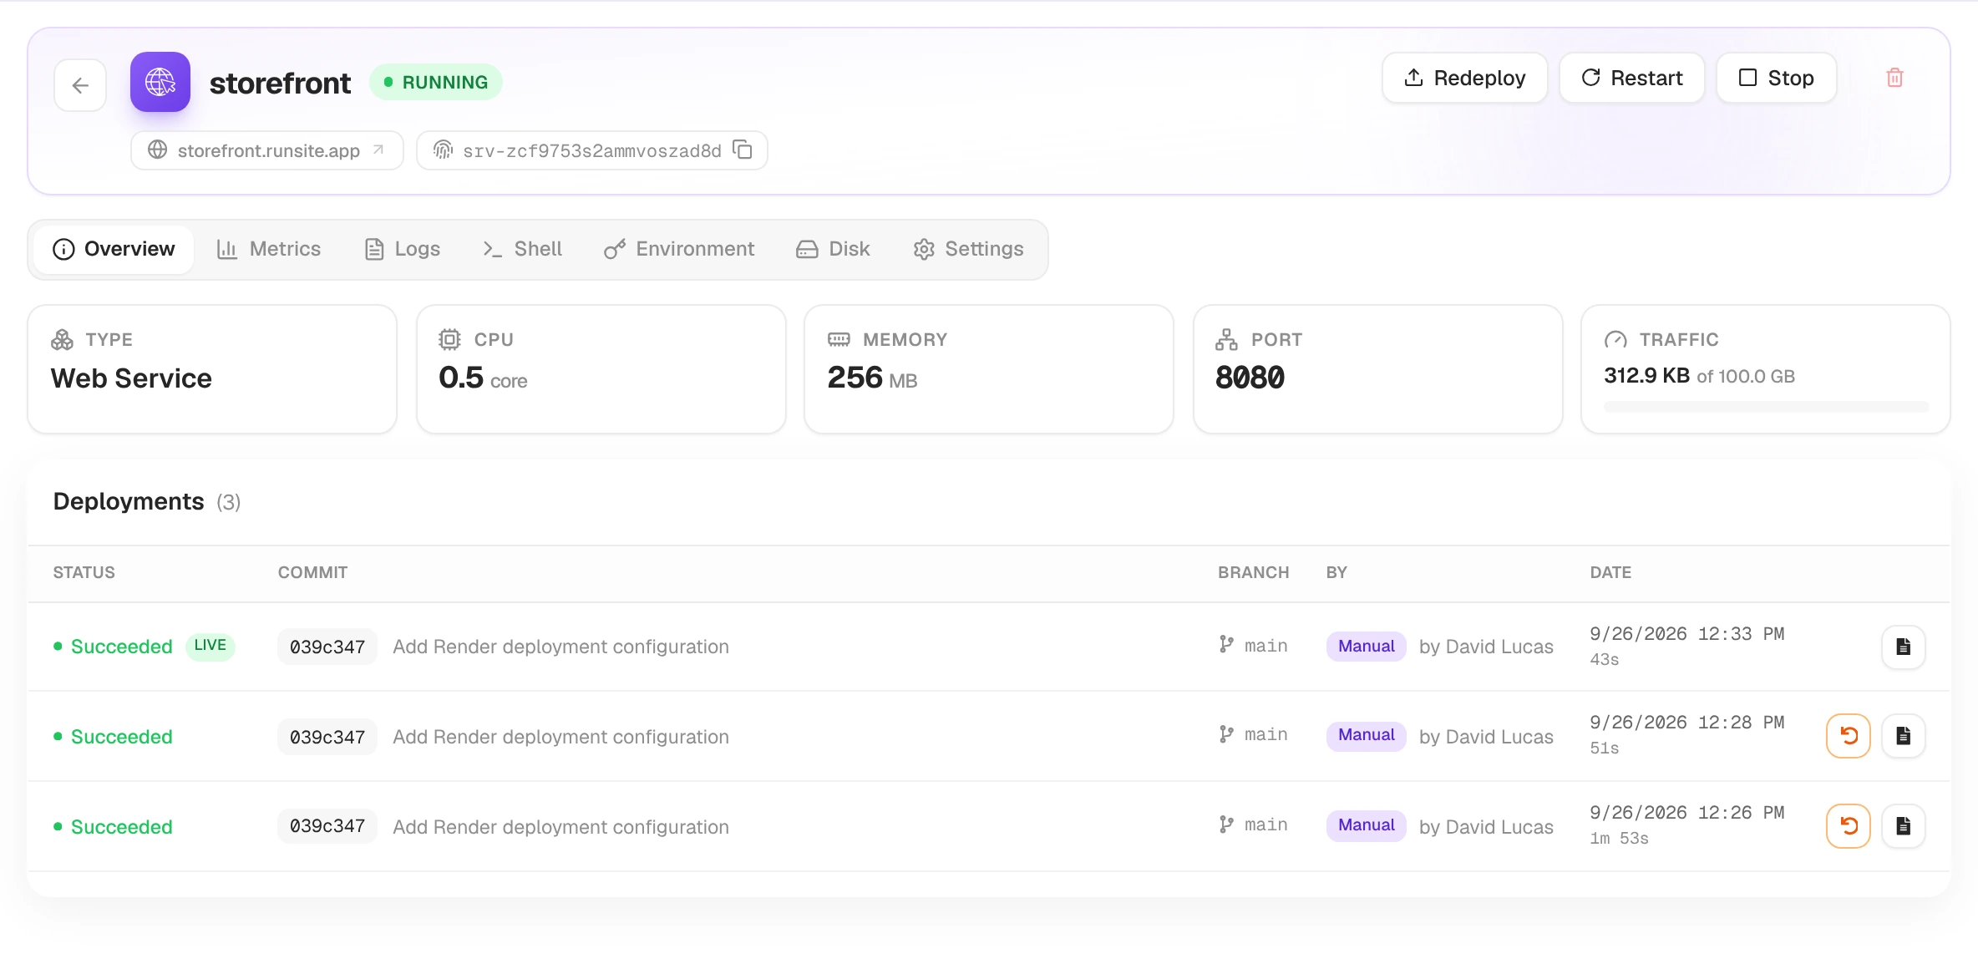Click the PORT network icon
Screen dimensions: 1978x964
point(1226,339)
